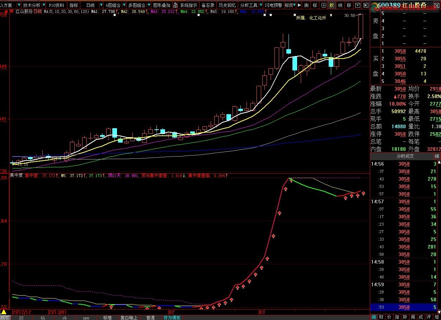Click the 集中度 indicator label
Image resolution: width=441 pixels, height=320 pixels.
[17, 175]
